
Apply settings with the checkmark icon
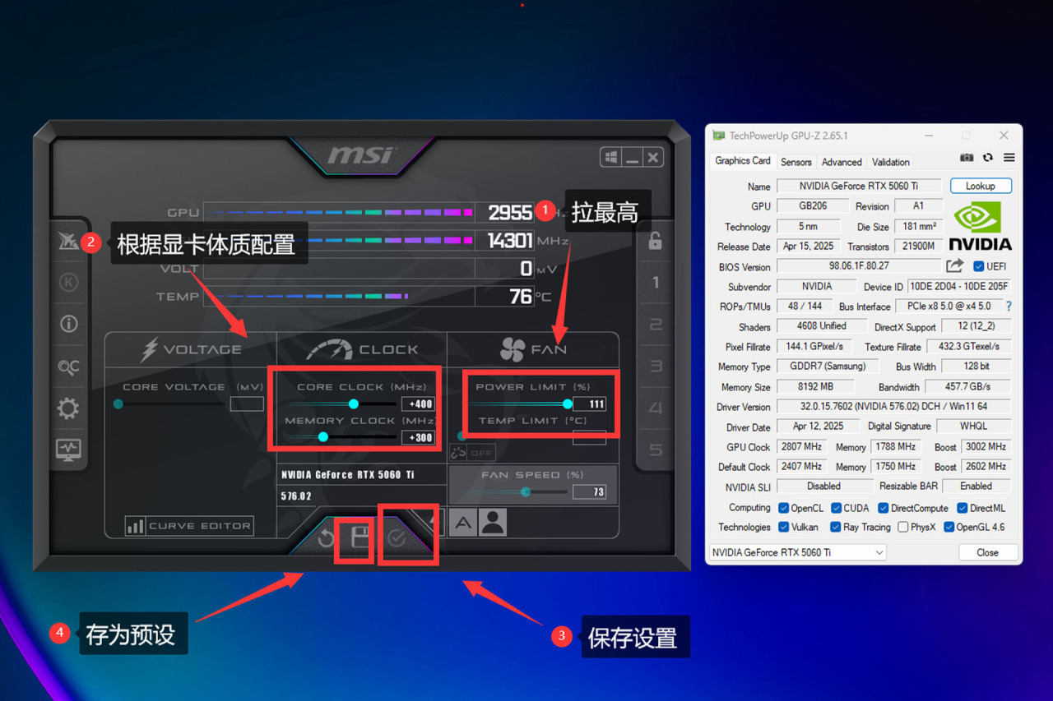pos(397,538)
